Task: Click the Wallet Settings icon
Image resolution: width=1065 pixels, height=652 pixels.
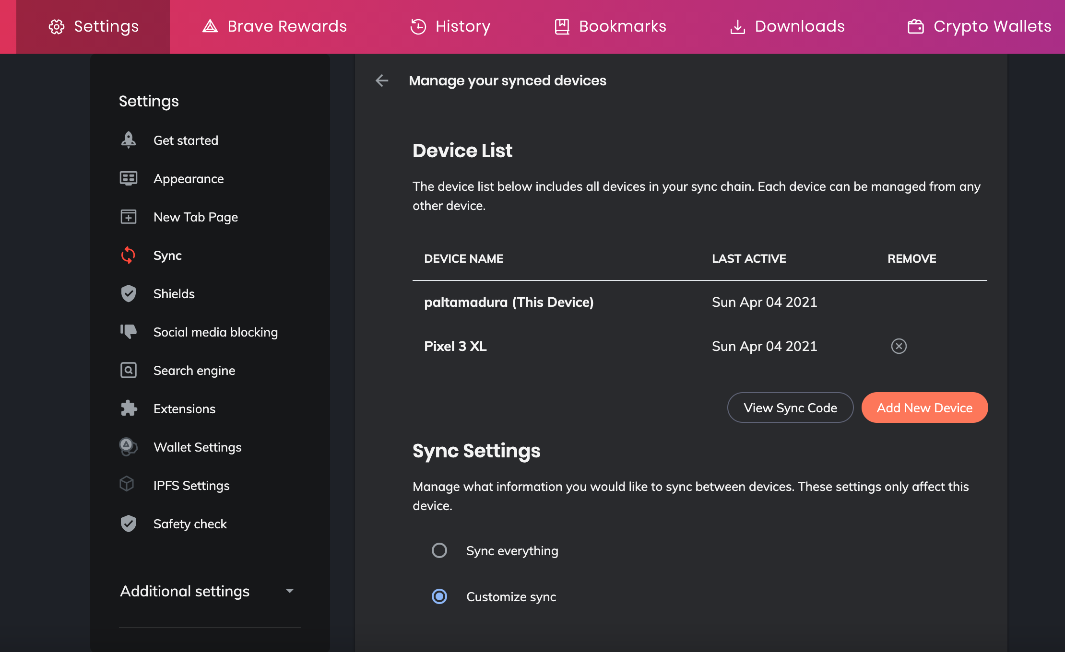Action: click(x=128, y=447)
